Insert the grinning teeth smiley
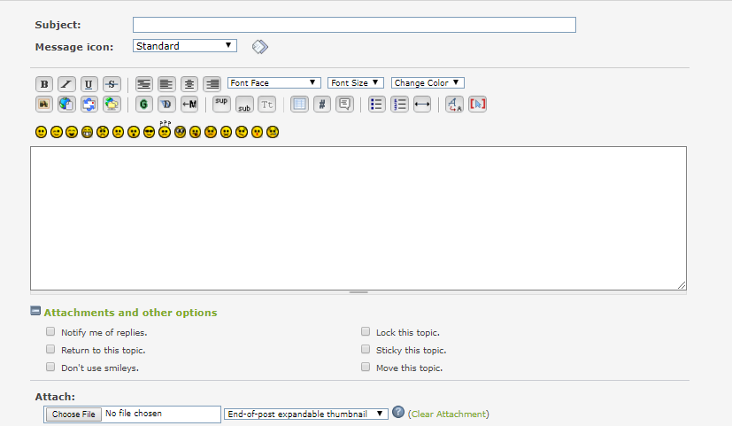732x426 pixels. coord(88,132)
